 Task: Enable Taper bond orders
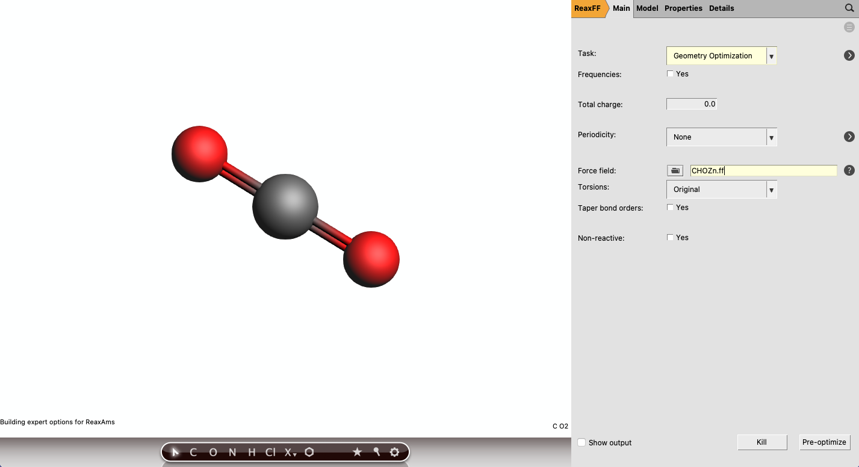point(670,207)
